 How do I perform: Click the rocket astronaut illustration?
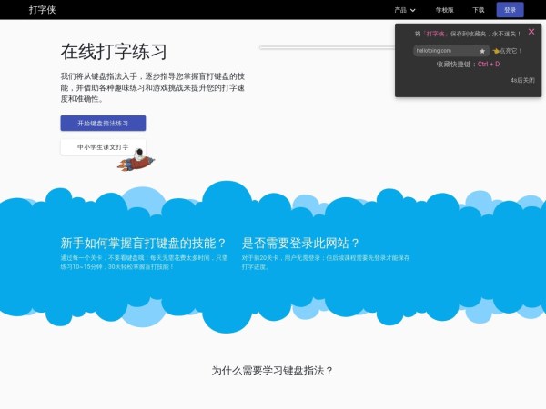coord(139,162)
